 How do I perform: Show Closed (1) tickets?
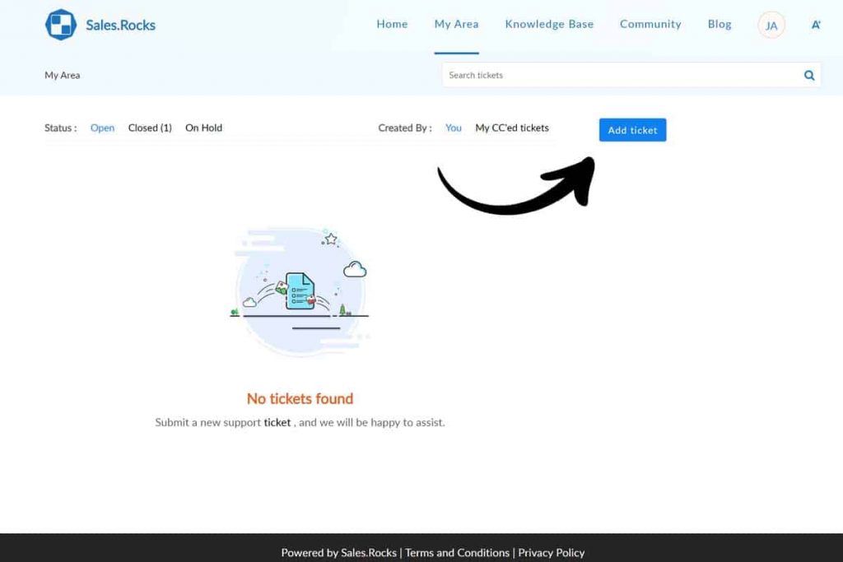[150, 128]
